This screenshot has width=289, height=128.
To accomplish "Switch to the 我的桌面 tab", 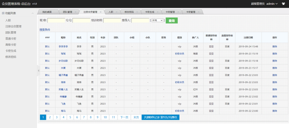I will 47,12.
